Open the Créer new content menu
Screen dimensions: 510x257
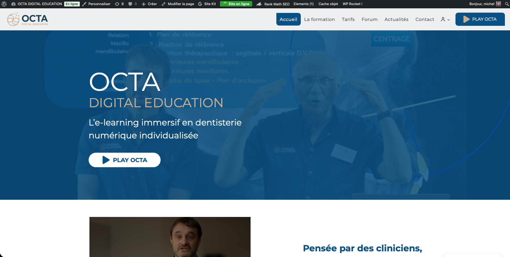point(149,4)
